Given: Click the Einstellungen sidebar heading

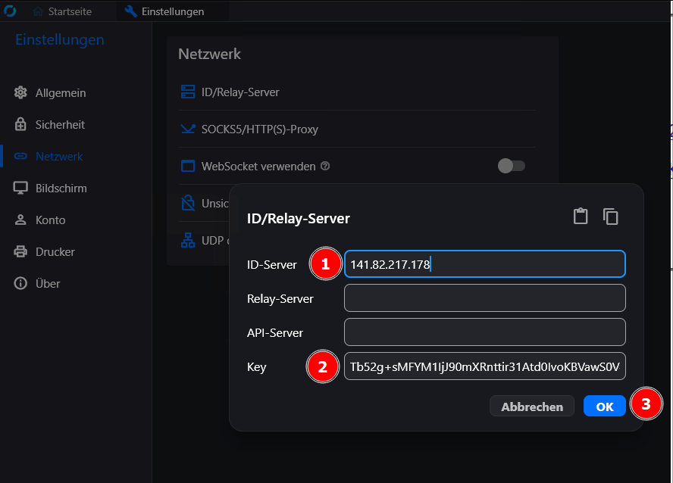Looking at the screenshot, I should click(x=60, y=39).
